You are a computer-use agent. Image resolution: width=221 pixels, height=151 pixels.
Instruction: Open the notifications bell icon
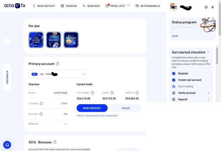[213, 7]
